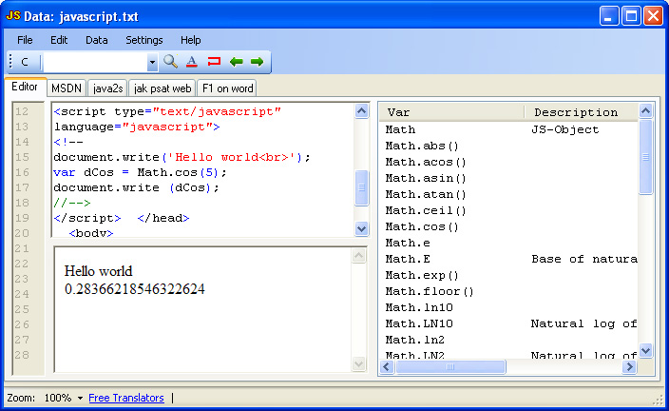This screenshot has height=411, width=669.
Task: Click the variable list horizontal scrollbar right arrow
Action: tap(630, 366)
